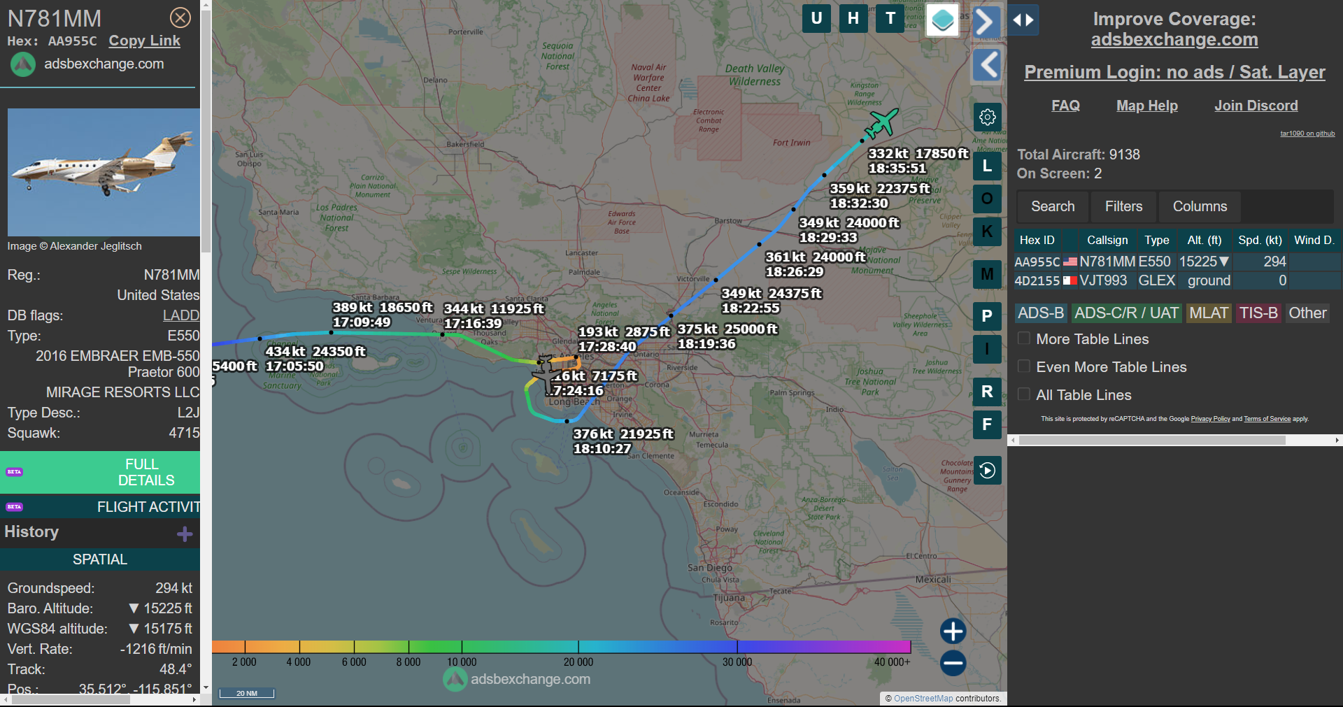
Task: Switch to the Search tab
Action: click(1053, 206)
